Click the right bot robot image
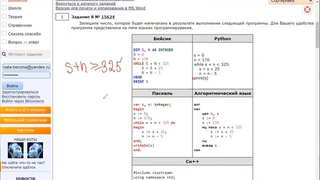Screen dimensions: 320x180 pos(35,150)
